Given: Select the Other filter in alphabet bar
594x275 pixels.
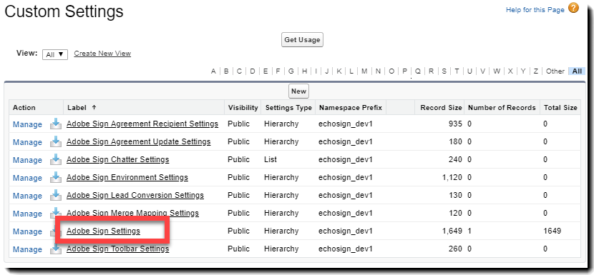Looking at the screenshot, I should (555, 71).
